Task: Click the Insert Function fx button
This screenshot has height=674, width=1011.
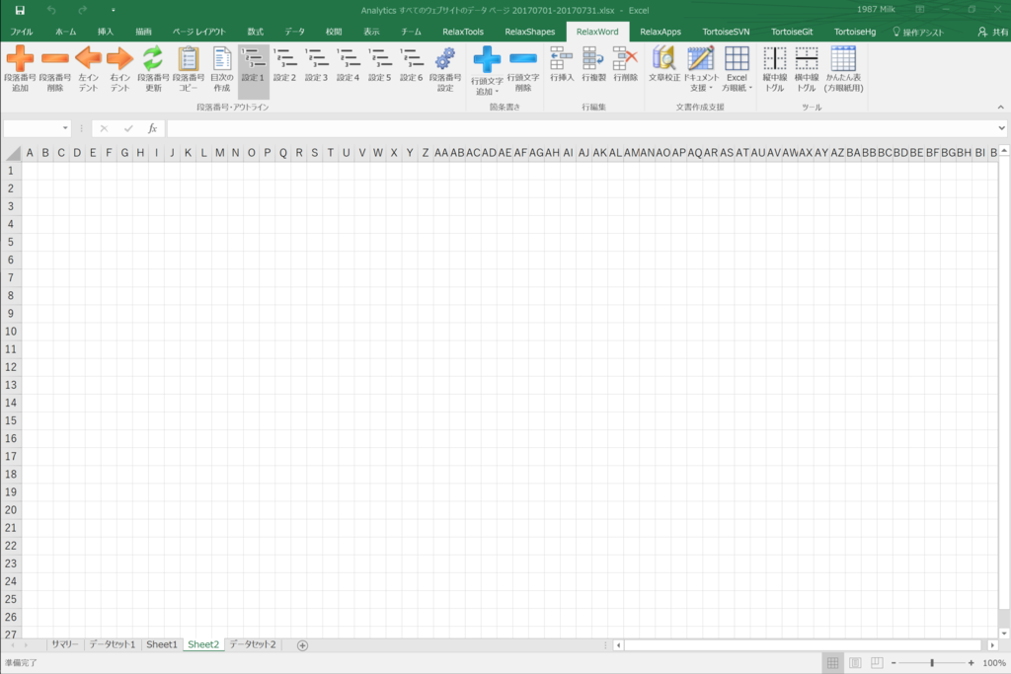Action: (153, 128)
